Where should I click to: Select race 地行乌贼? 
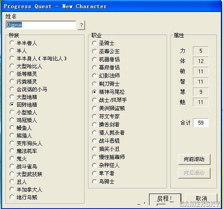pos(23,197)
